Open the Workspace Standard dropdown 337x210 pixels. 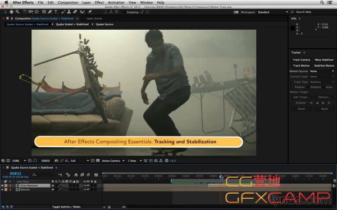pos(272,12)
